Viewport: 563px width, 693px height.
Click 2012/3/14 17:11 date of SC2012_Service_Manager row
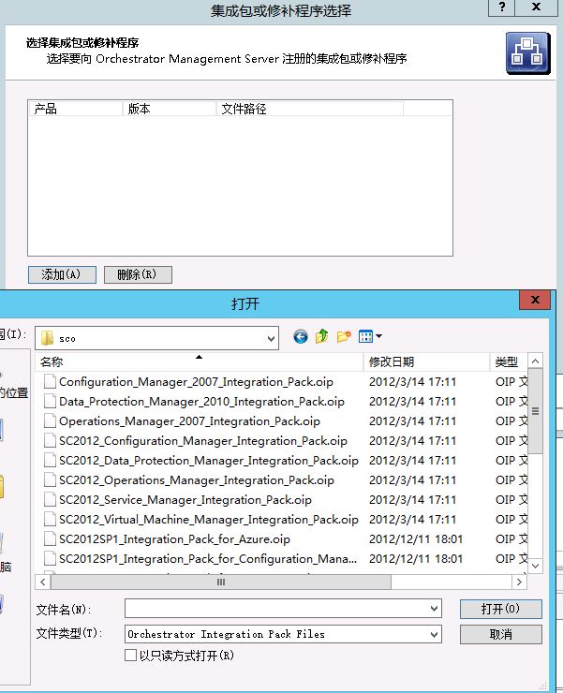412,500
